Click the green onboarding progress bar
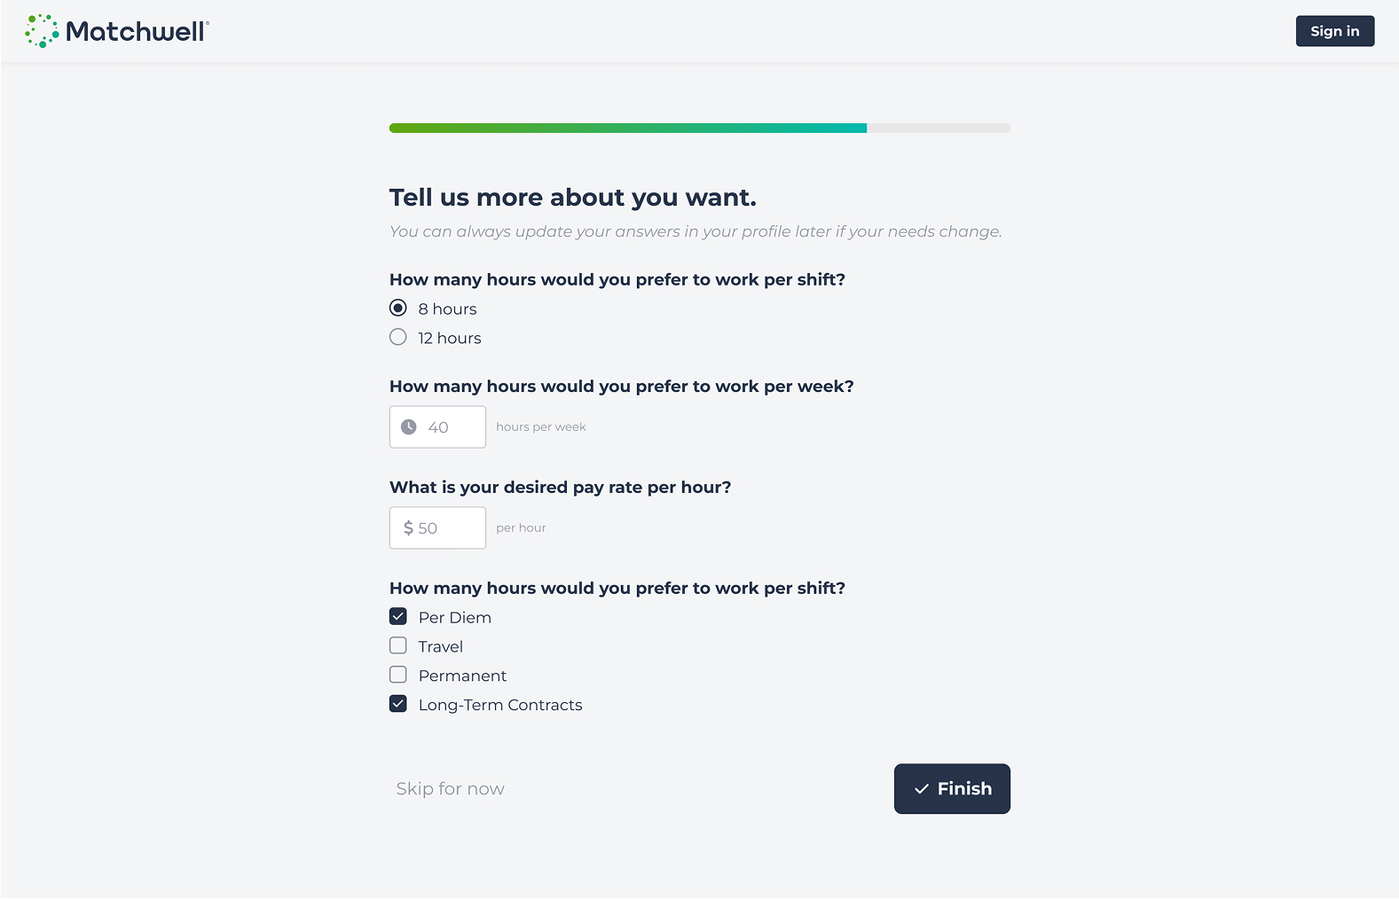1399x899 pixels. click(x=627, y=128)
